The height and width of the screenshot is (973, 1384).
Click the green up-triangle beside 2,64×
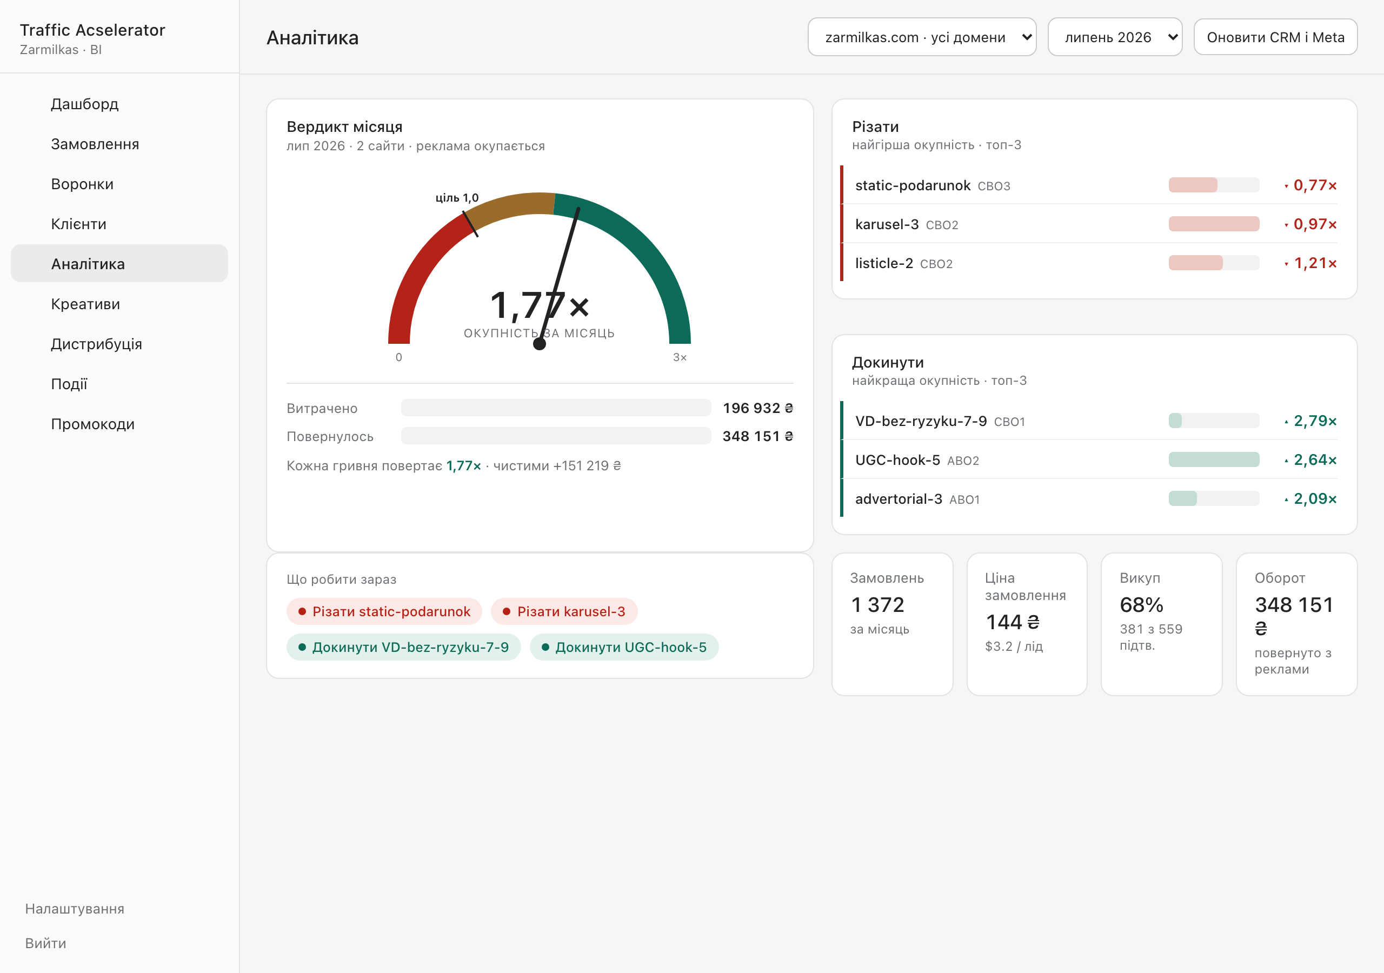point(1286,461)
